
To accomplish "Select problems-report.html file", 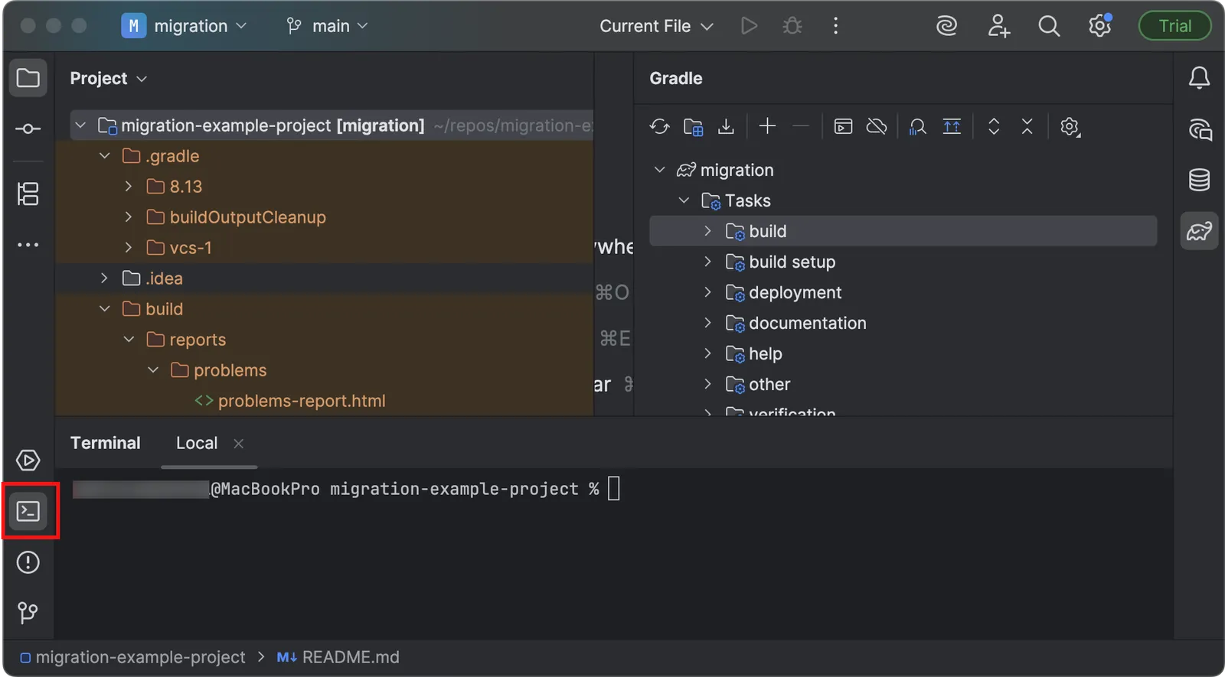I will [x=302, y=401].
